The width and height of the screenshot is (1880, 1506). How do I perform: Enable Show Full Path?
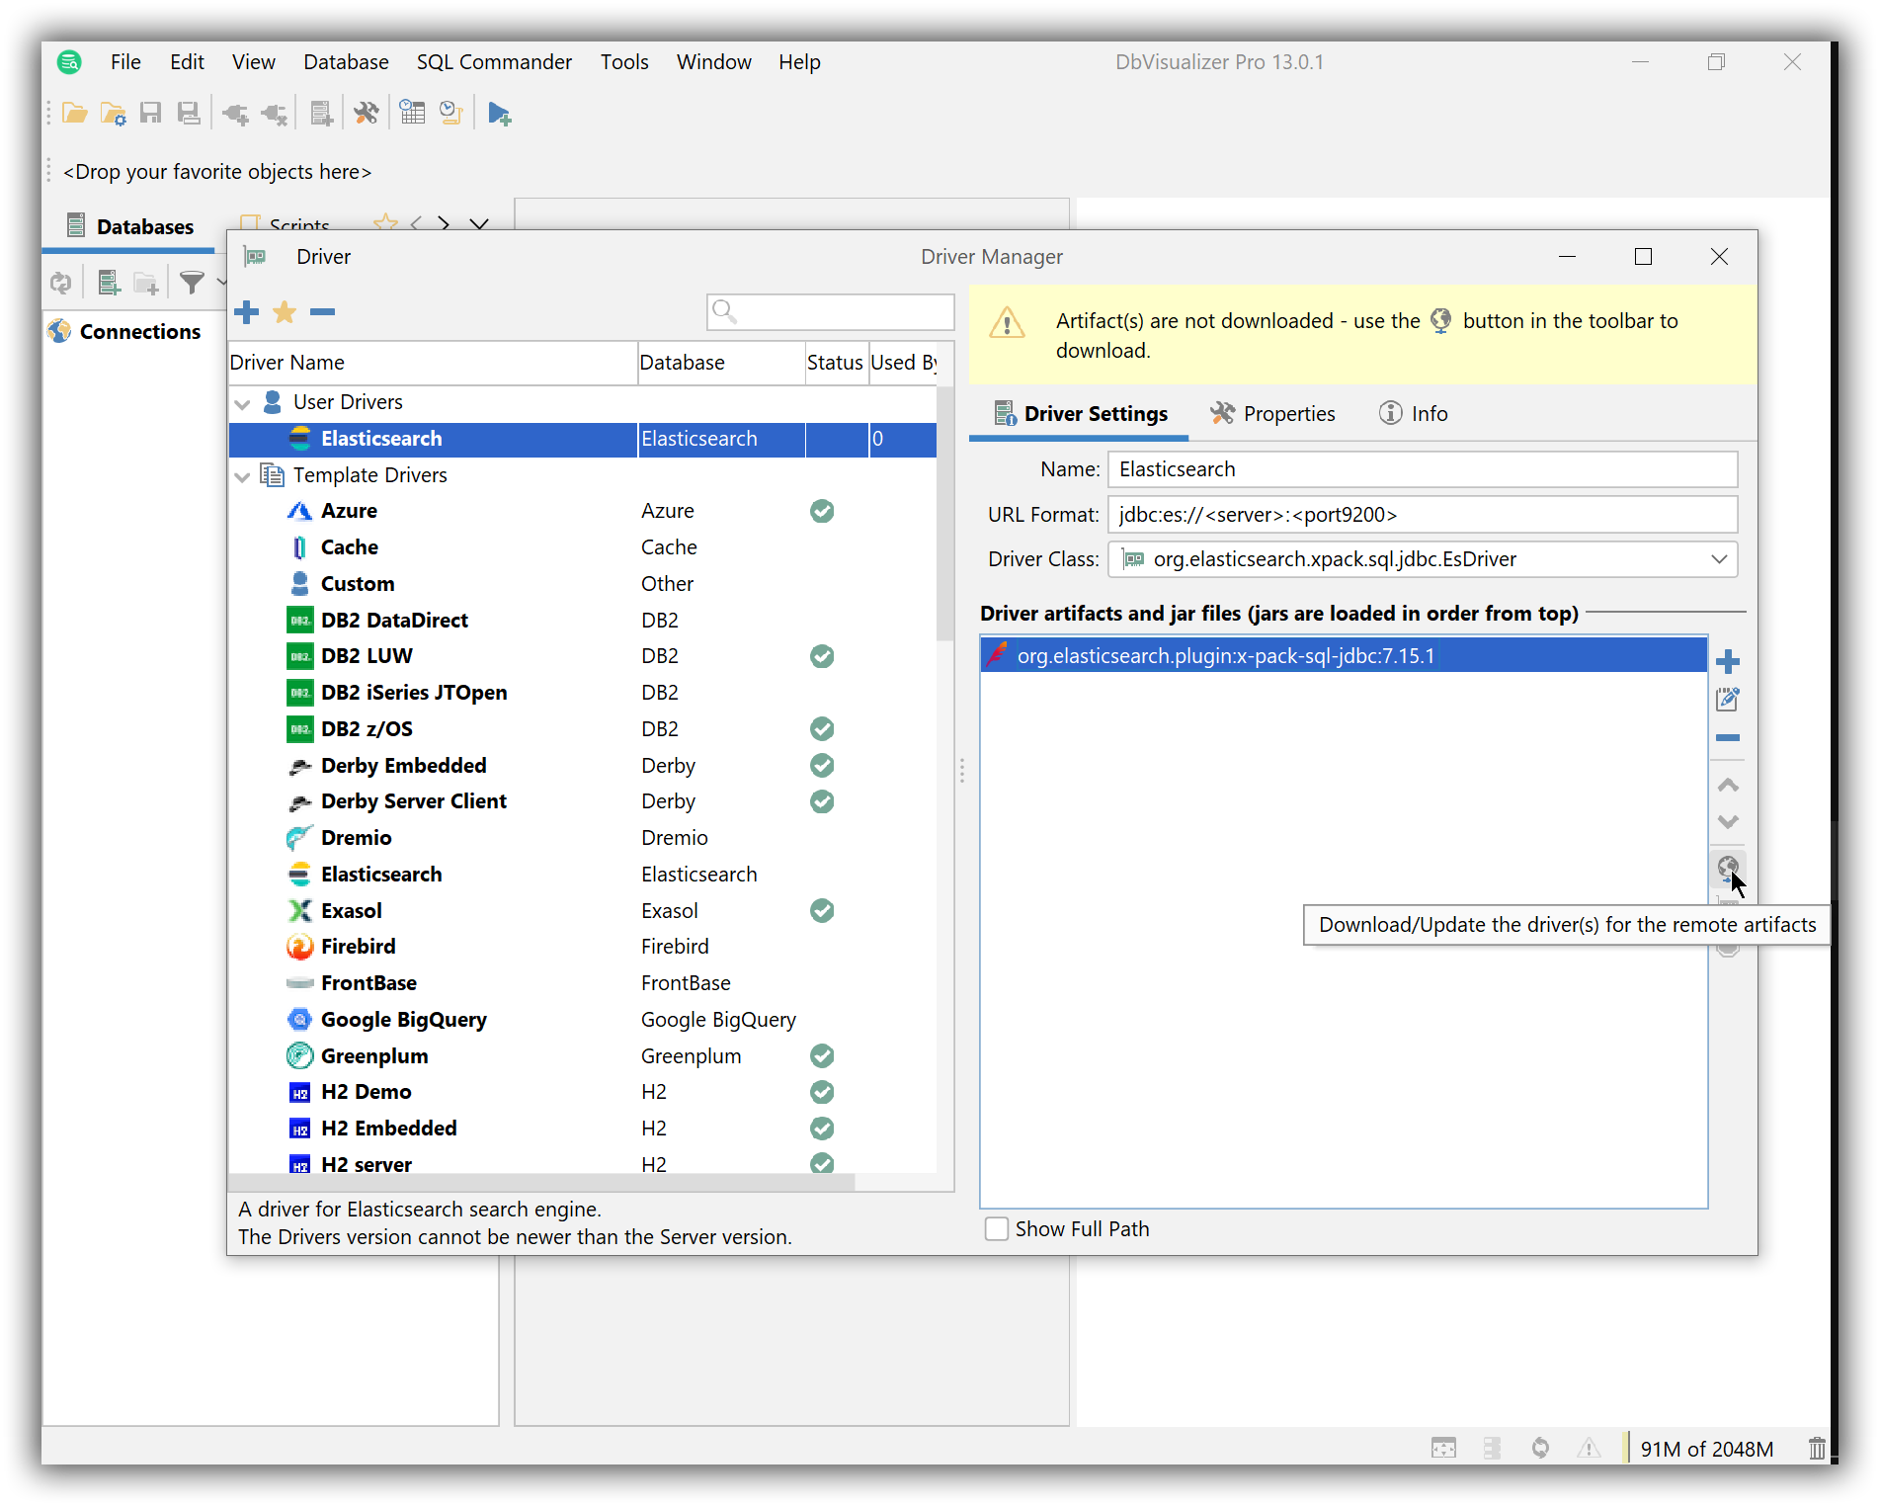pyautogui.click(x=997, y=1228)
